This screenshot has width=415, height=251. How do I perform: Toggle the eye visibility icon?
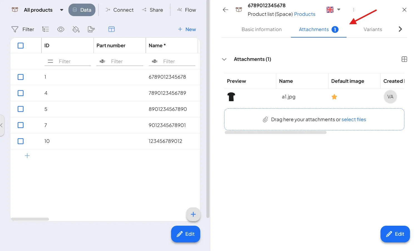[x=61, y=29]
